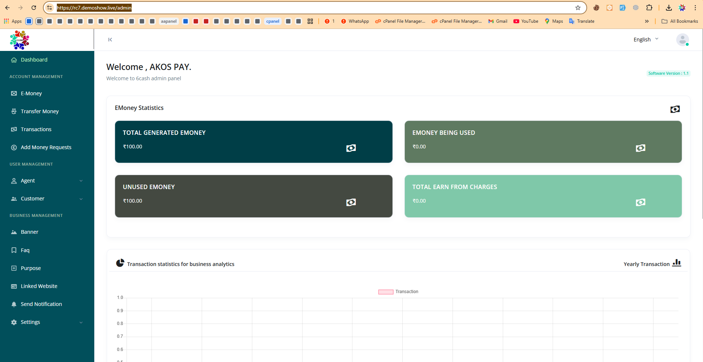
Task: Click the browser address bar URL field
Action: point(94,7)
